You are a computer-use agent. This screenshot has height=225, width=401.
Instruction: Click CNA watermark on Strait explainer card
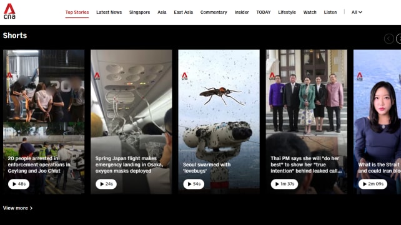tap(360, 76)
